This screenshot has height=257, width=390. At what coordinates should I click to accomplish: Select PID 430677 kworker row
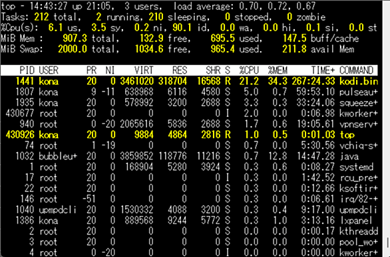point(192,114)
